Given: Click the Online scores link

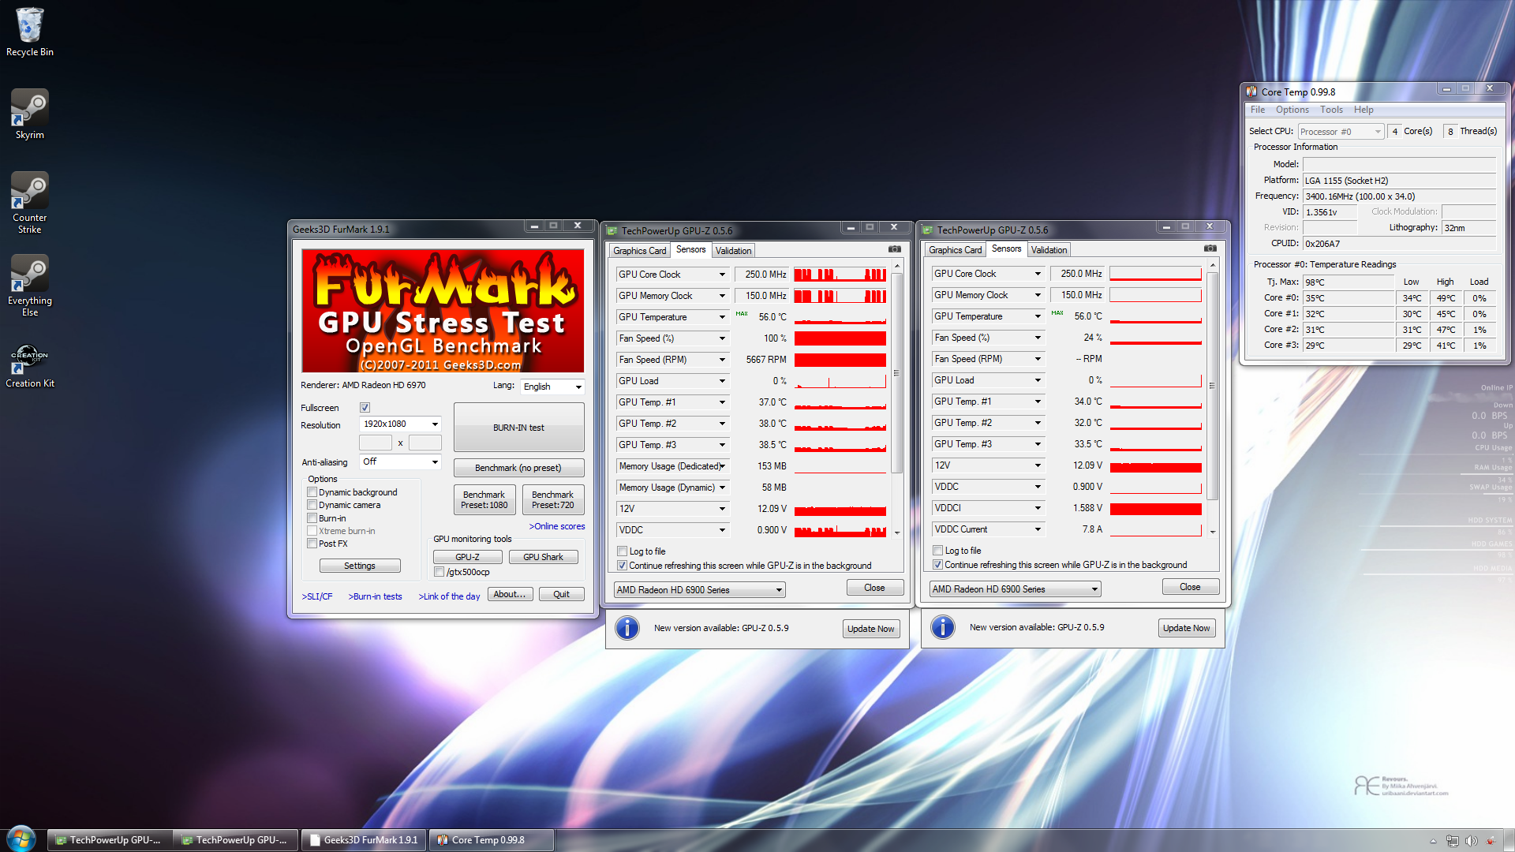Looking at the screenshot, I should 557,526.
